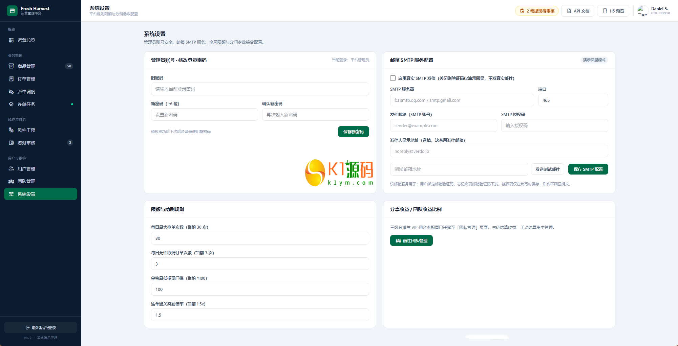Go to 订单管理 page
Viewport: 678px width, 346px height.
coord(41,79)
